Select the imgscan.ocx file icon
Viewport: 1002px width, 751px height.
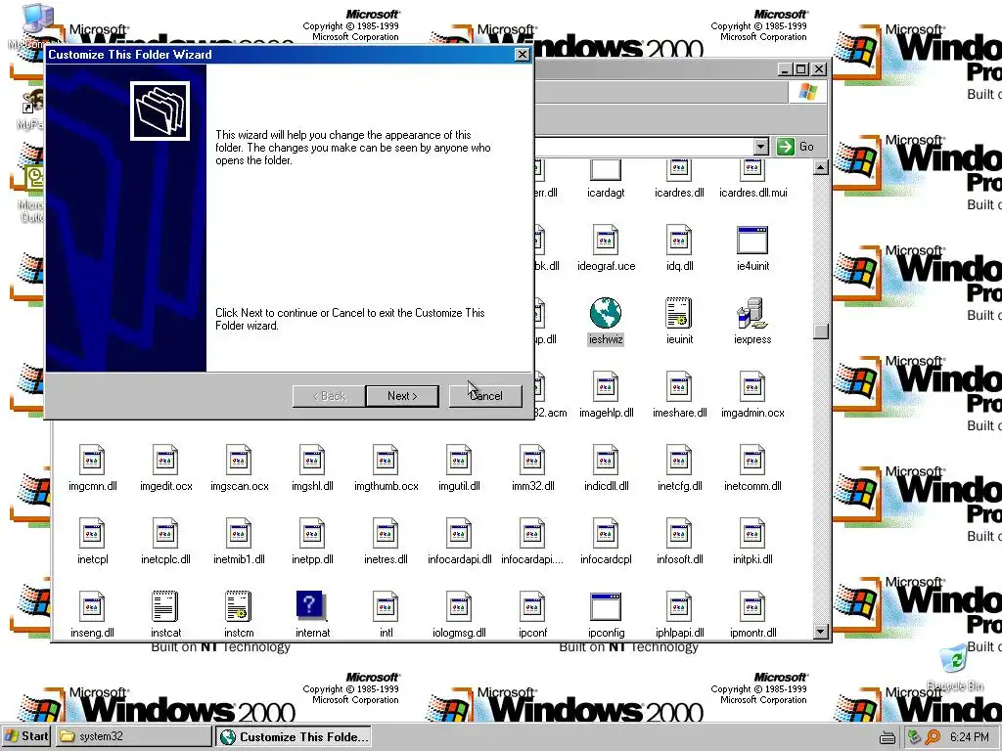click(239, 460)
